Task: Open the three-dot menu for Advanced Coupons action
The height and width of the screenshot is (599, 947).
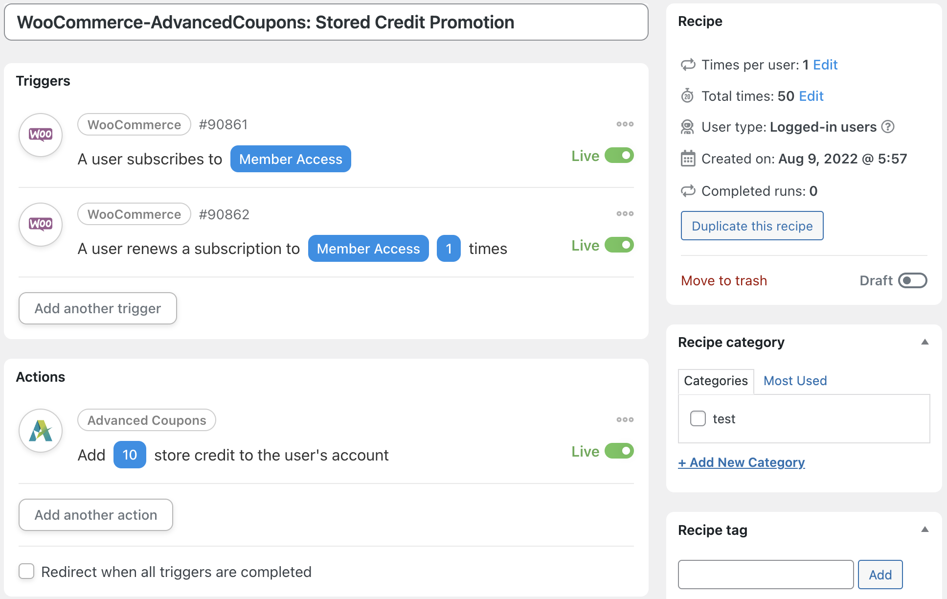Action: pos(625,420)
